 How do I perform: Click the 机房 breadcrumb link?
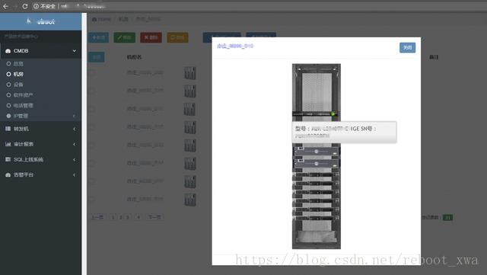(123, 19)
